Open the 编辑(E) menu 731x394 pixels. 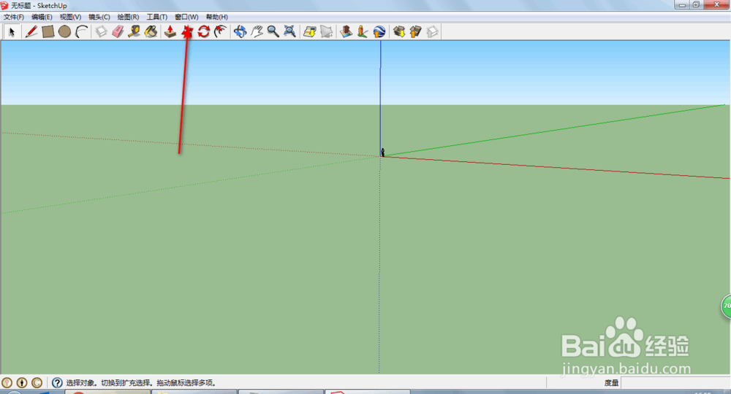[42, 17]
